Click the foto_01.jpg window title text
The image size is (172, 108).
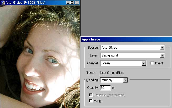point(26,3)
